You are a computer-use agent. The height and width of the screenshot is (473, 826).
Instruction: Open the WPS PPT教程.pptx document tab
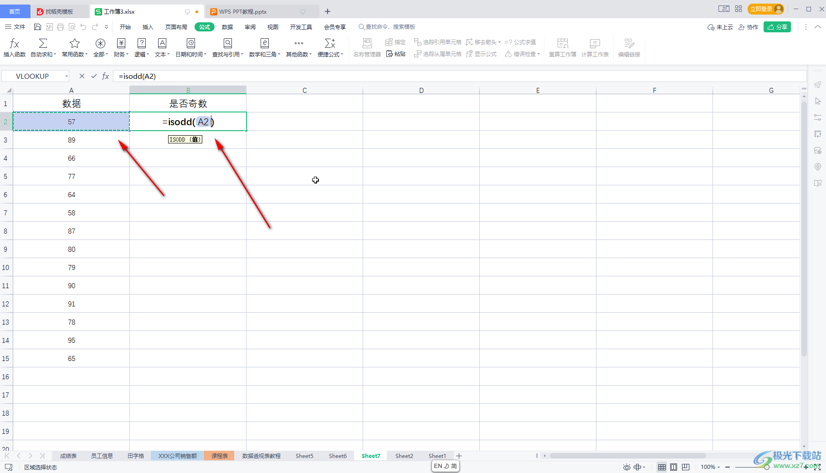click(x=262, y=11)
